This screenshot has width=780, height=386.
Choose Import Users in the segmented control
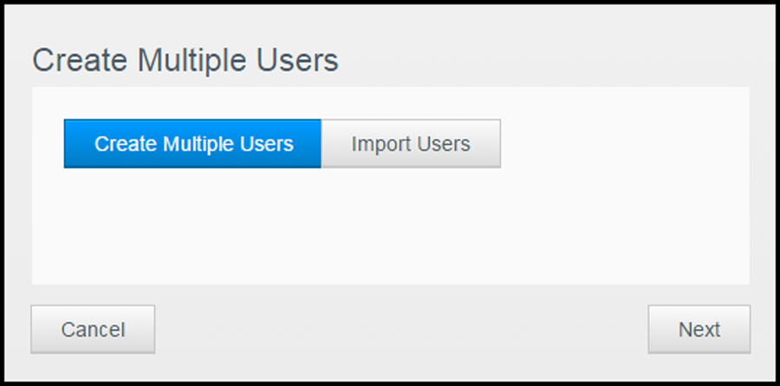(x=411, y=144)
